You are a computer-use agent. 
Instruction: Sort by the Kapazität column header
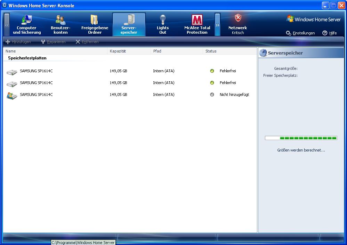(x=129, y=51)
